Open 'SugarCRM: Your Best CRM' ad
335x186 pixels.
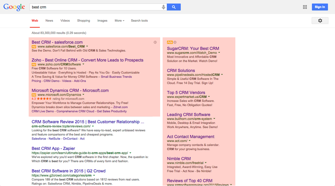click(x=193, y=49)
